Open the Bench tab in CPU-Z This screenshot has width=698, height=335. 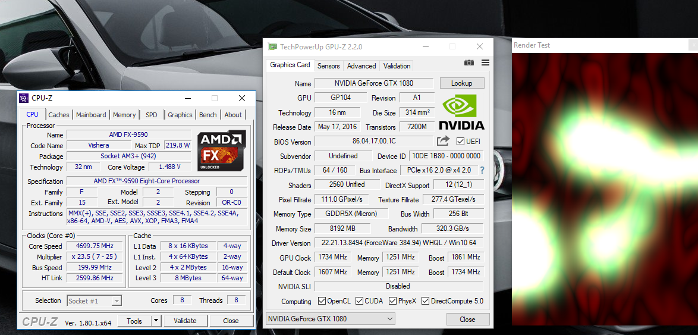tap(208, 115)
